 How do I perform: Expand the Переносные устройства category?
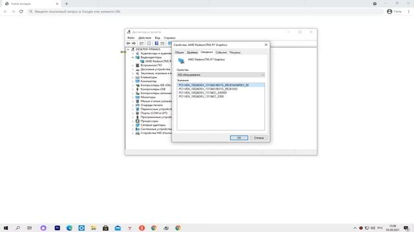133,109
